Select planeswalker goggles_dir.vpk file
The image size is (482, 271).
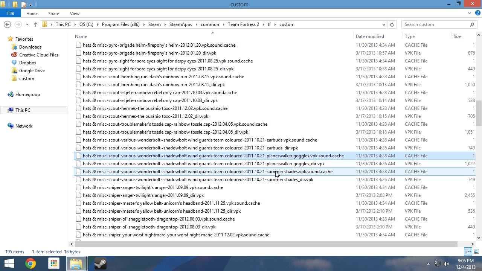(x=204, y=164)
